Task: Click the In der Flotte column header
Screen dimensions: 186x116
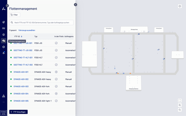Action: tap(59, 37)
